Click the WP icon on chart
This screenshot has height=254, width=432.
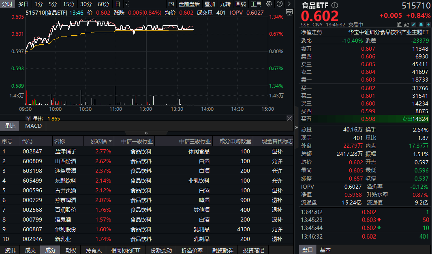289,12
